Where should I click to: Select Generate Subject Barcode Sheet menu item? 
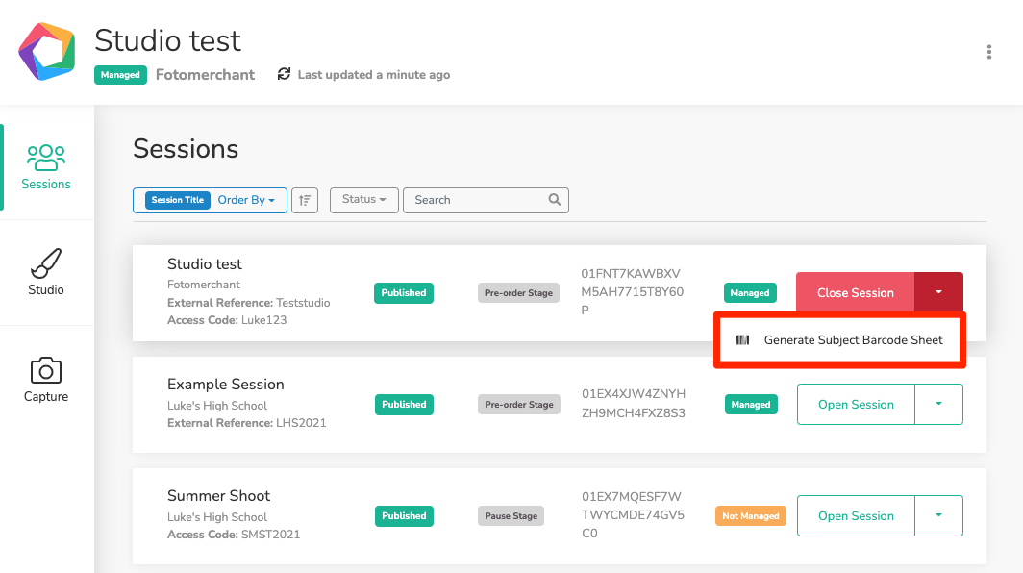pos(839,340)
